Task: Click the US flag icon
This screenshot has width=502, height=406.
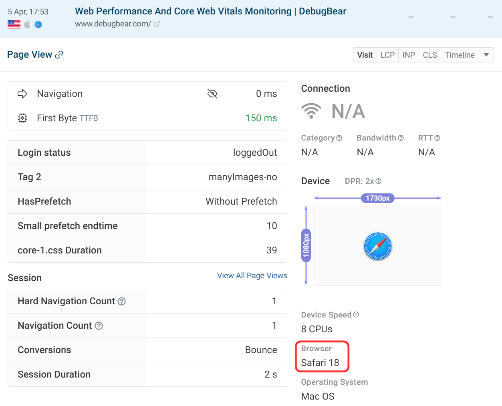Action: click(14, 24)
